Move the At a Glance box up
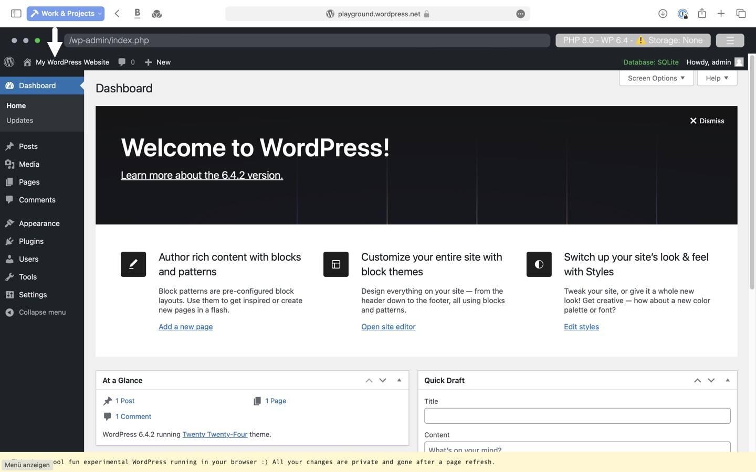This screenshot has width=756, height=472. tap(369, 380)
